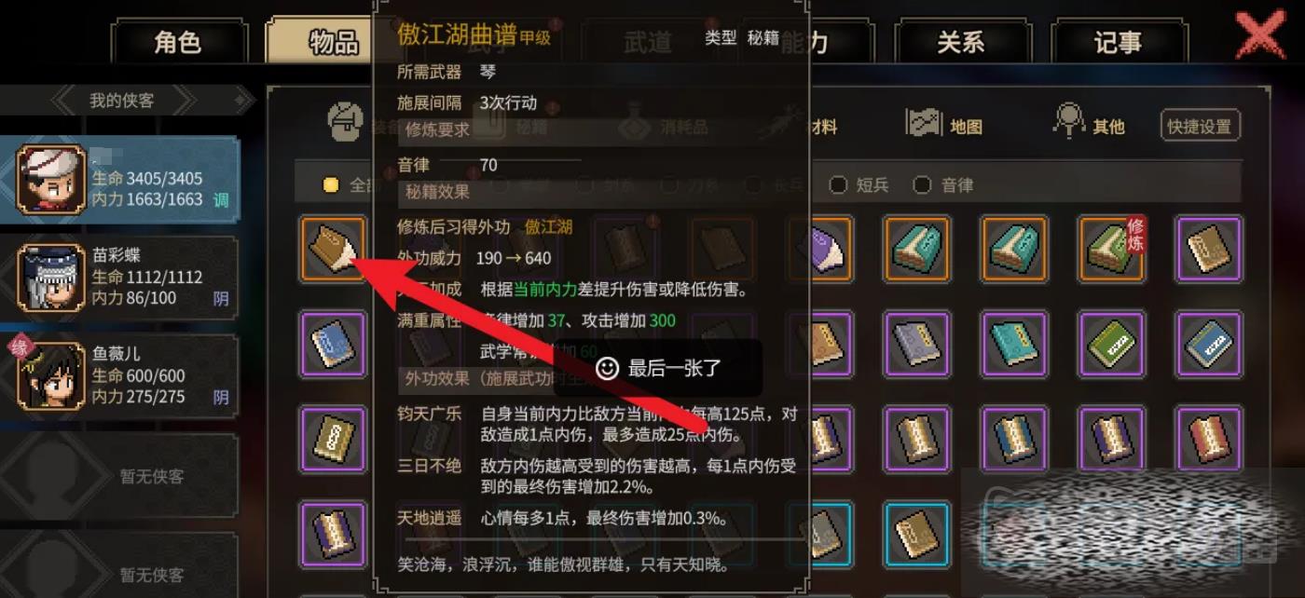Switch to the 角色 tab
Viewport: 1305px width, 598px height.
tap(177, 42)
